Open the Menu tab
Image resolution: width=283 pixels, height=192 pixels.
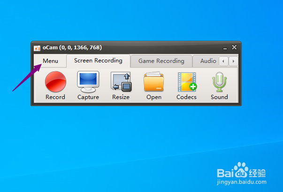pos(50,61)
